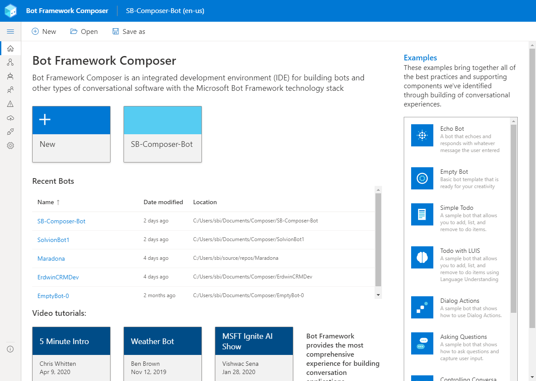Open SB-Composer-Bot from Recent Bots list
This screenshot has height=381, width=536.
pyautogui.click(x=61, y=221)
